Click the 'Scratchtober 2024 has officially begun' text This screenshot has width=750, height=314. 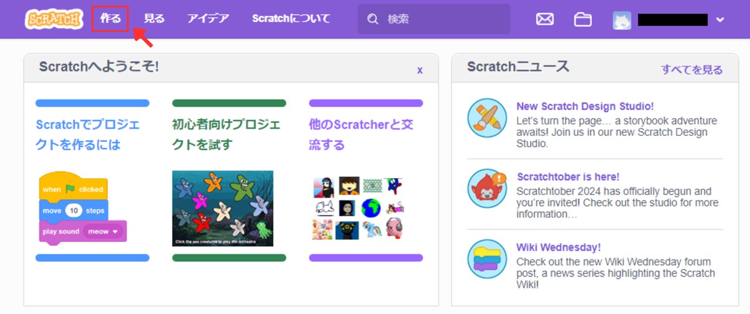pos(617,203)
